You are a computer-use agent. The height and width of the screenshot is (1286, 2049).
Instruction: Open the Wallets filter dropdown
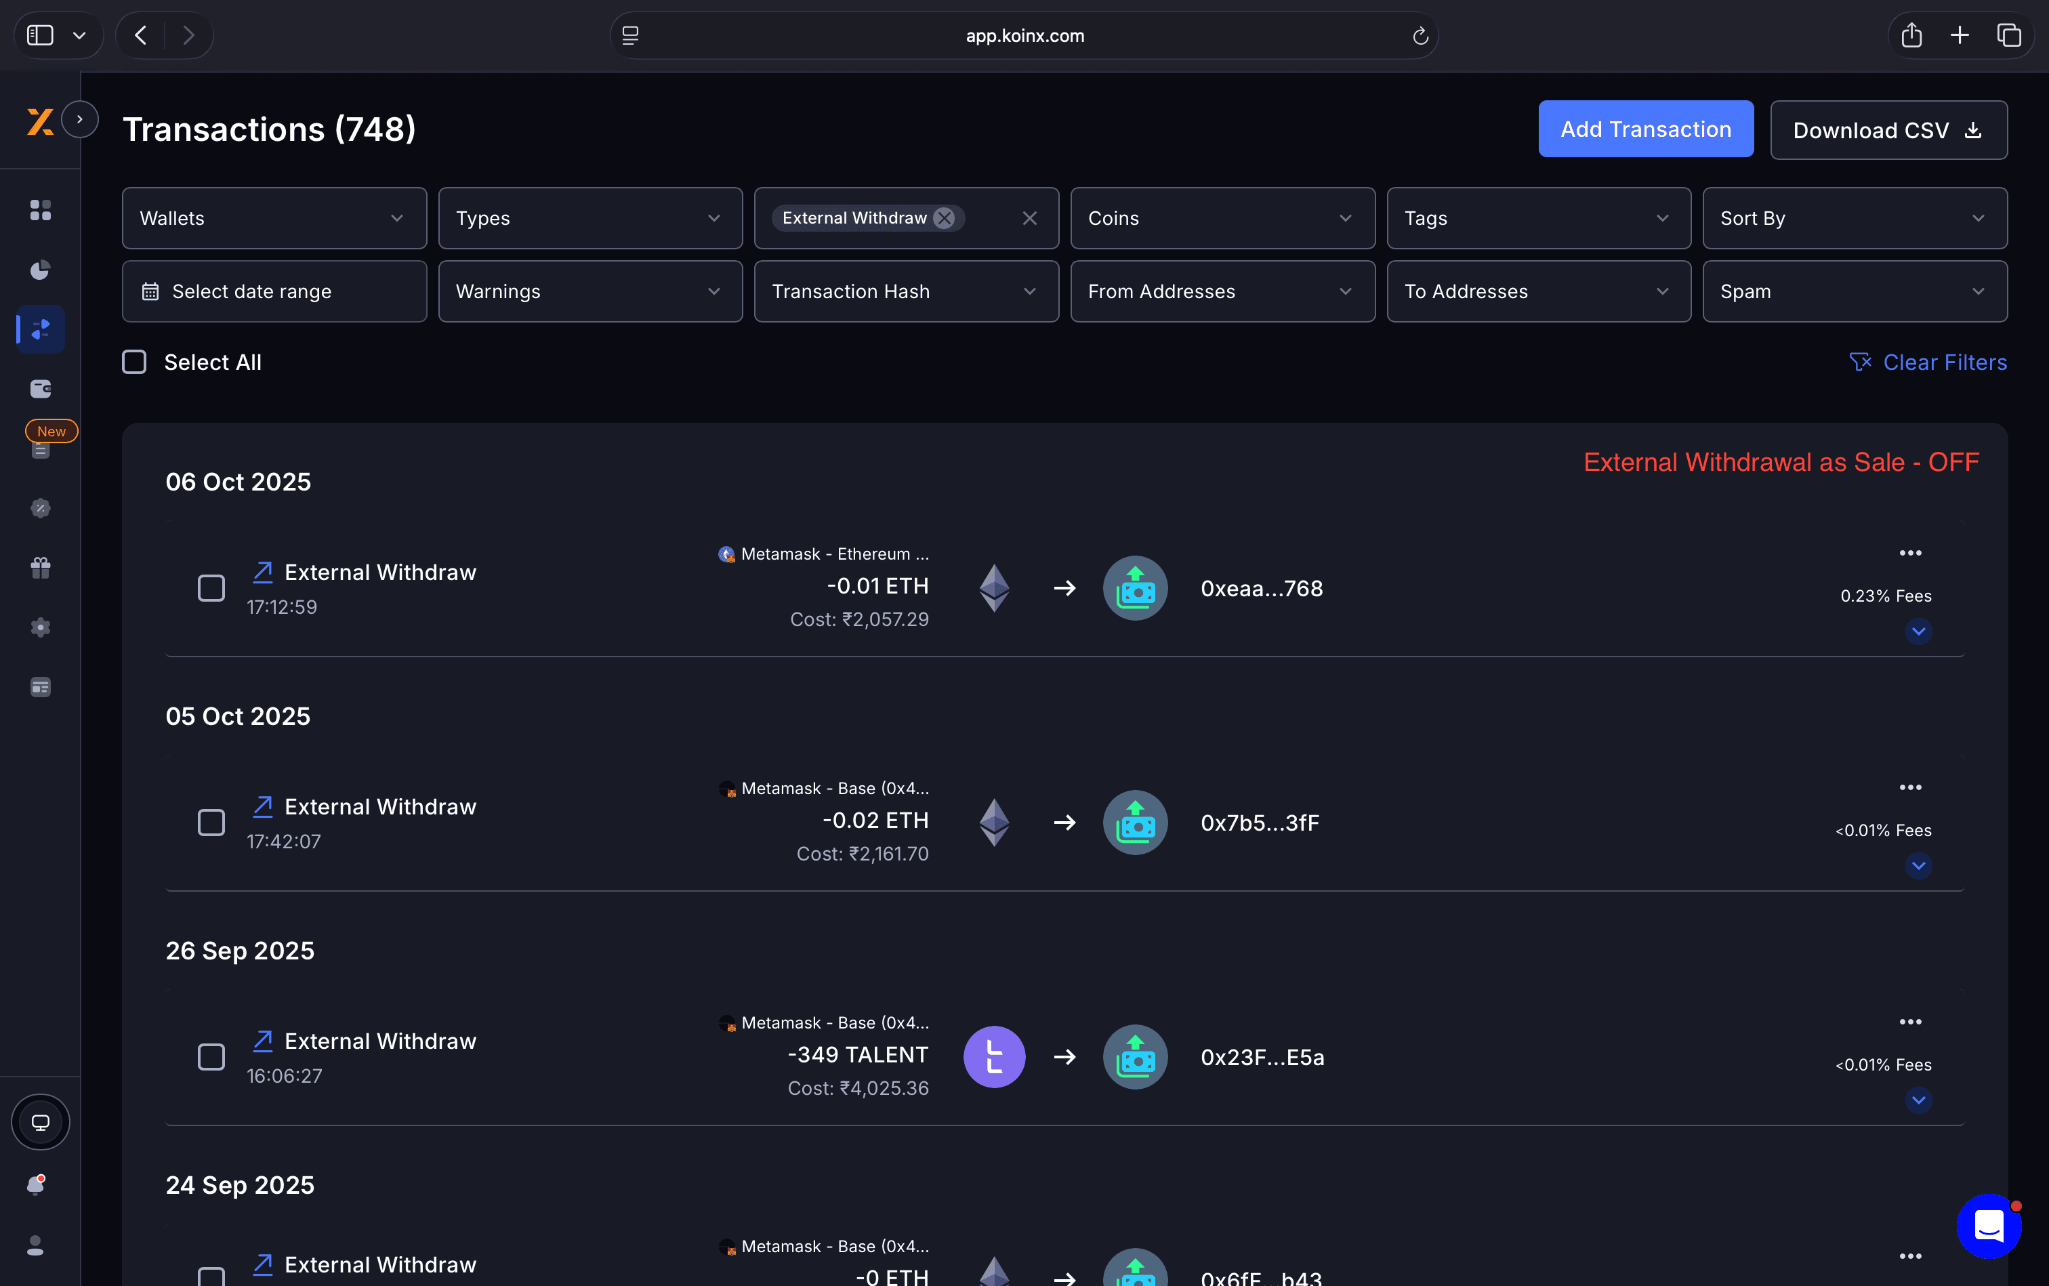[x=274, y=219]
